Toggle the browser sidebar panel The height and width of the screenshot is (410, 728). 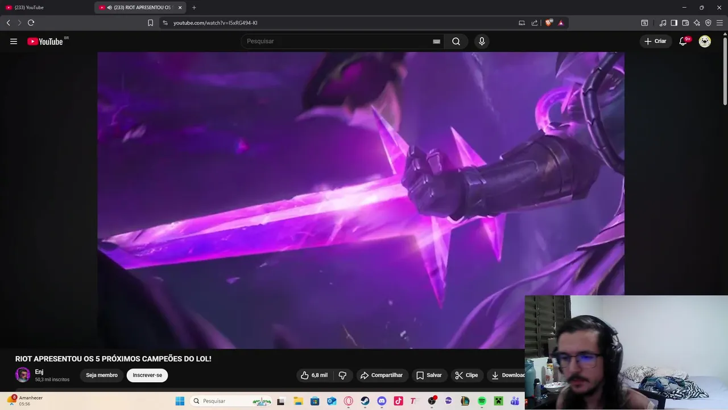coord(674,23)
